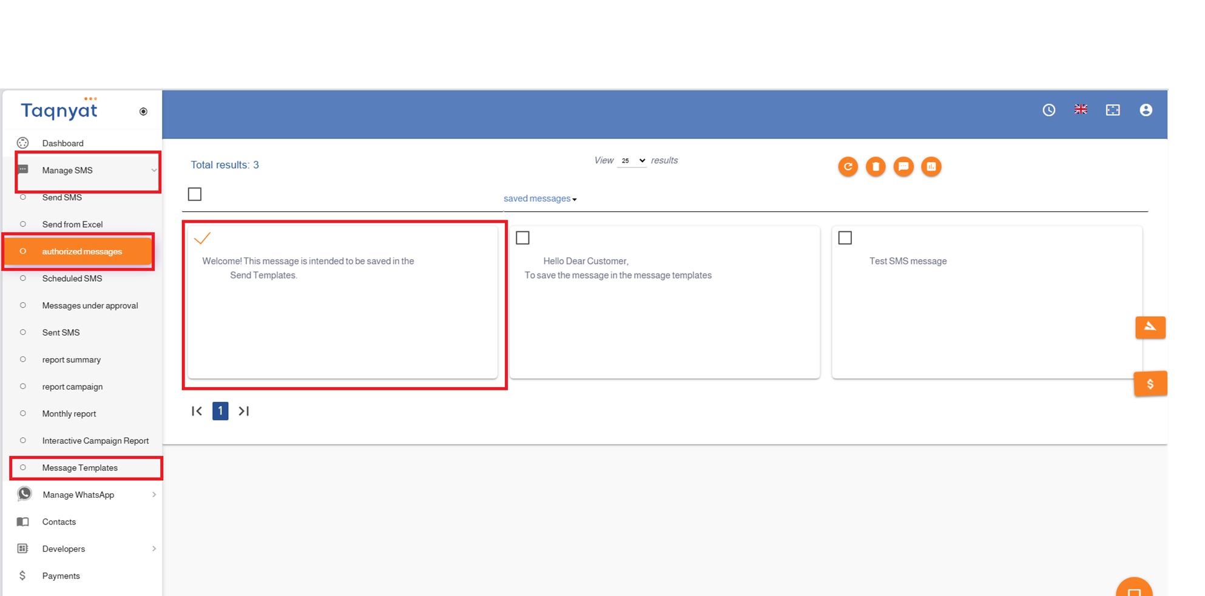Expand Manage WhatsApp submenu
Viewport: 1205px width, 596px height.
[154, 495]
